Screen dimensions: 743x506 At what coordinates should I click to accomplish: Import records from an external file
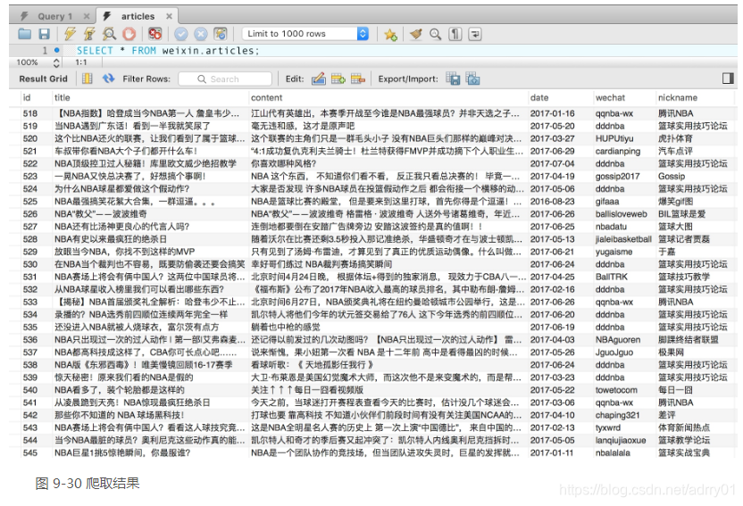(x=473, y=79)
